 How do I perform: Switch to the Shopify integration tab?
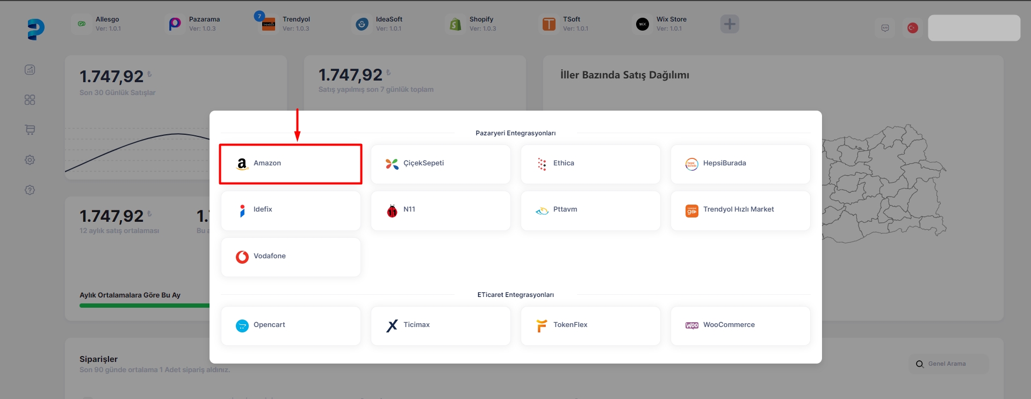[x=473, y=24]
